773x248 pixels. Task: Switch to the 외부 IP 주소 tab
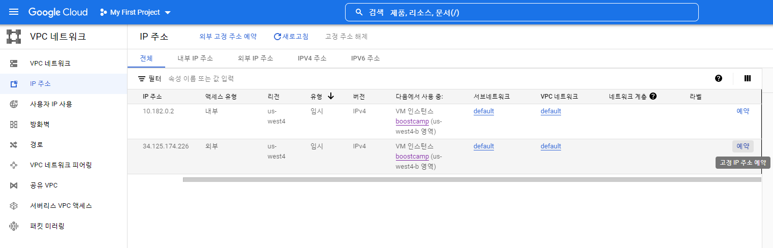pyautogui.click(x=255, y=58)
